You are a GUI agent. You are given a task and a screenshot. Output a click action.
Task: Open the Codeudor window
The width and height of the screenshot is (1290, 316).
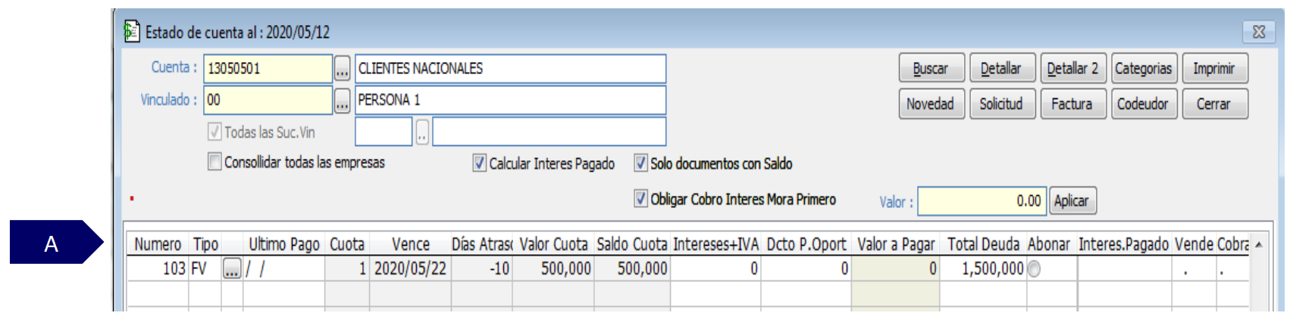(x=1143, y=104)
